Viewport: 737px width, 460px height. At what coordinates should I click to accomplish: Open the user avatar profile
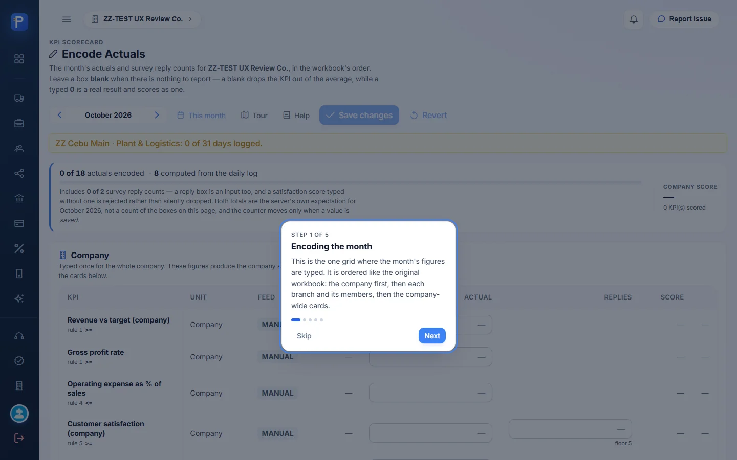[x=19, y=413]
